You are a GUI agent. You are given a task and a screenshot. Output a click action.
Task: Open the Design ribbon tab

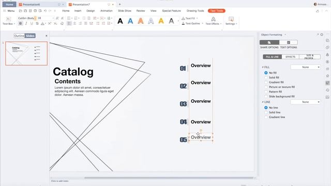coord(91,11)
